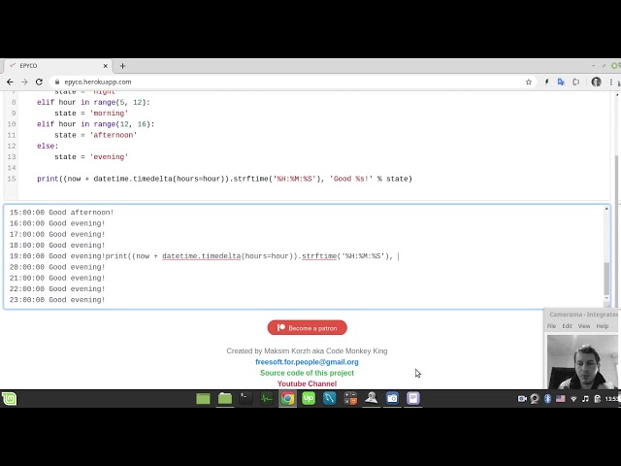The height and width of the screenshot is (466, 621).
Task: Open the freesoft.for.people@gmail.org email link
Action: (307, 362)
